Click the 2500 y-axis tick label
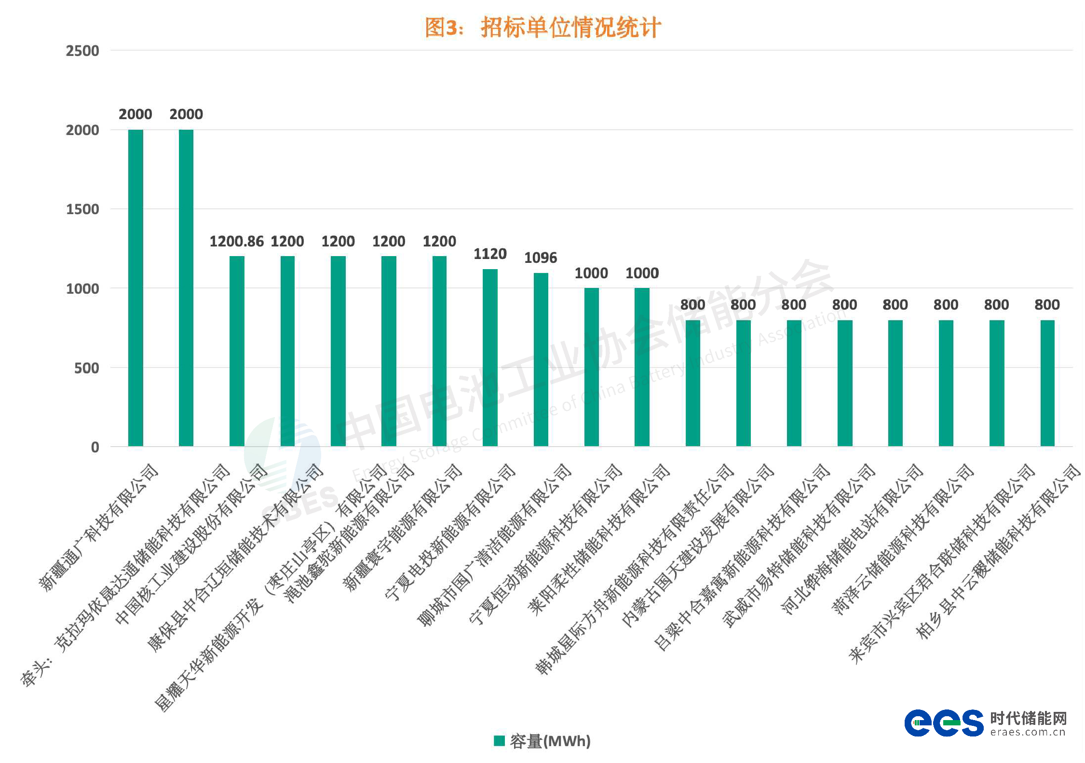The height and width of the screenshot is (763, 1085). tap(82, 51)
